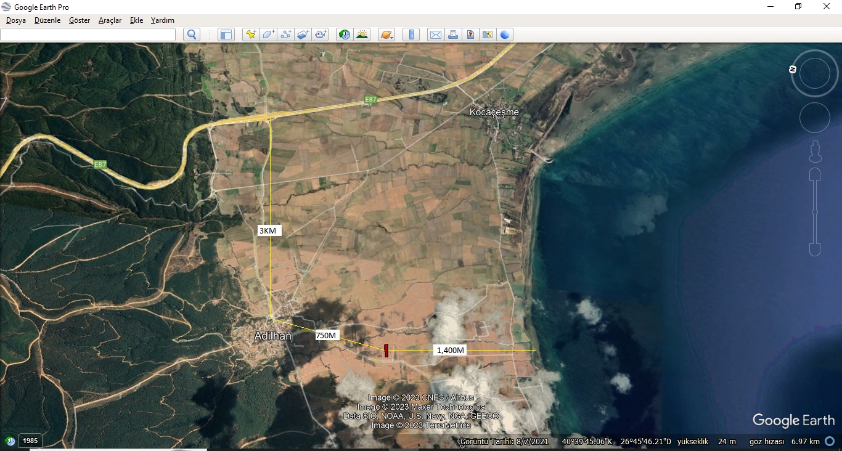Toggle historical imagery in the toolbar
Image resolution: width=842 pixels, height=451 pixels.
345,35
